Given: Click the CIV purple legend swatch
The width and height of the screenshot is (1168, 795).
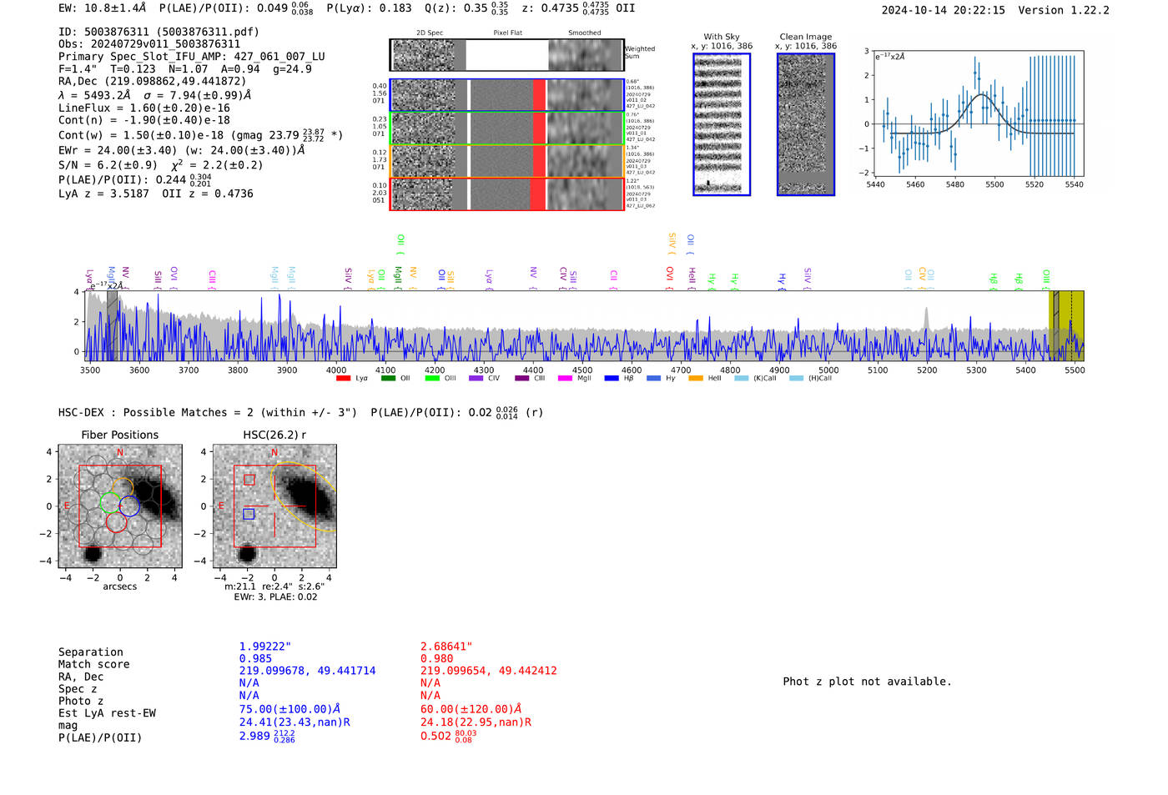Looking at the screenshot, I should (476, 379).
